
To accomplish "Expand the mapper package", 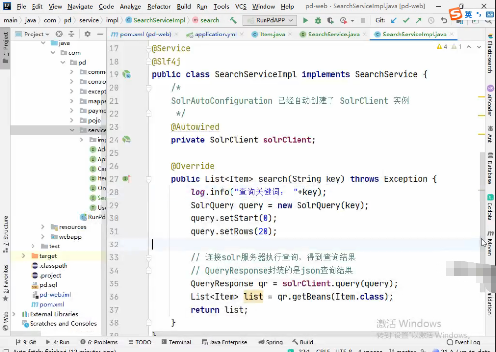I will pos(72,101).
